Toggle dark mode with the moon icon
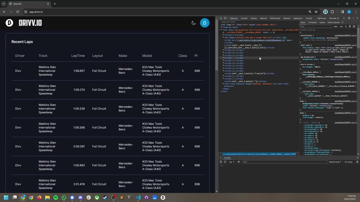The width and height of the screenshot is (360, 202). point(193,23)
